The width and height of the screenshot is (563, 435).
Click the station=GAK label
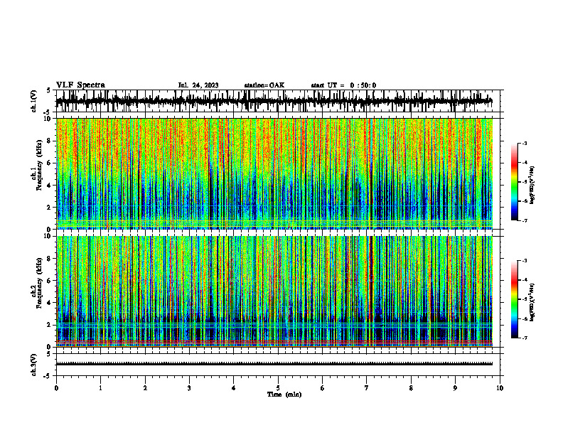[264, 85]
